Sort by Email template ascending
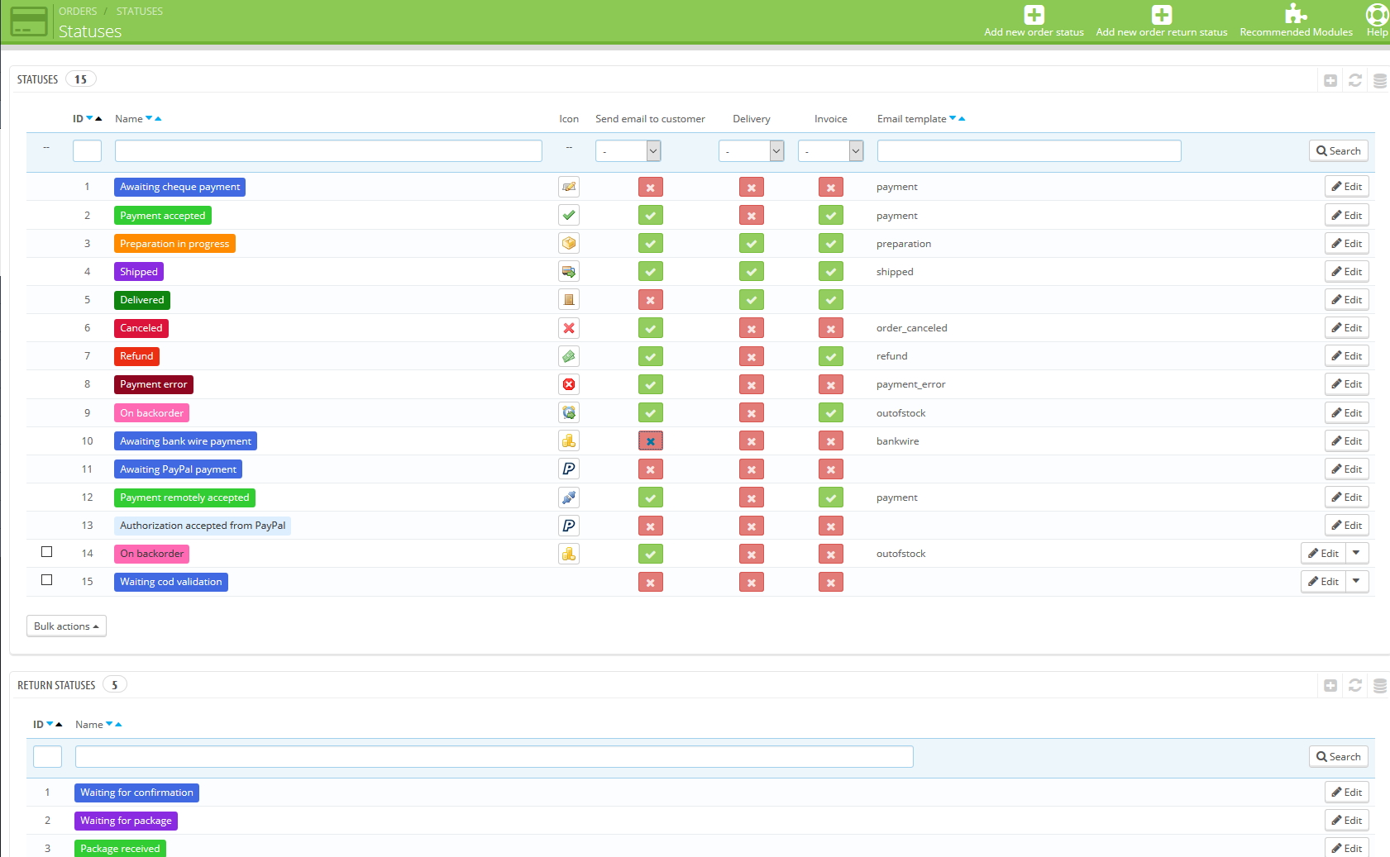 tap(962, 118)
